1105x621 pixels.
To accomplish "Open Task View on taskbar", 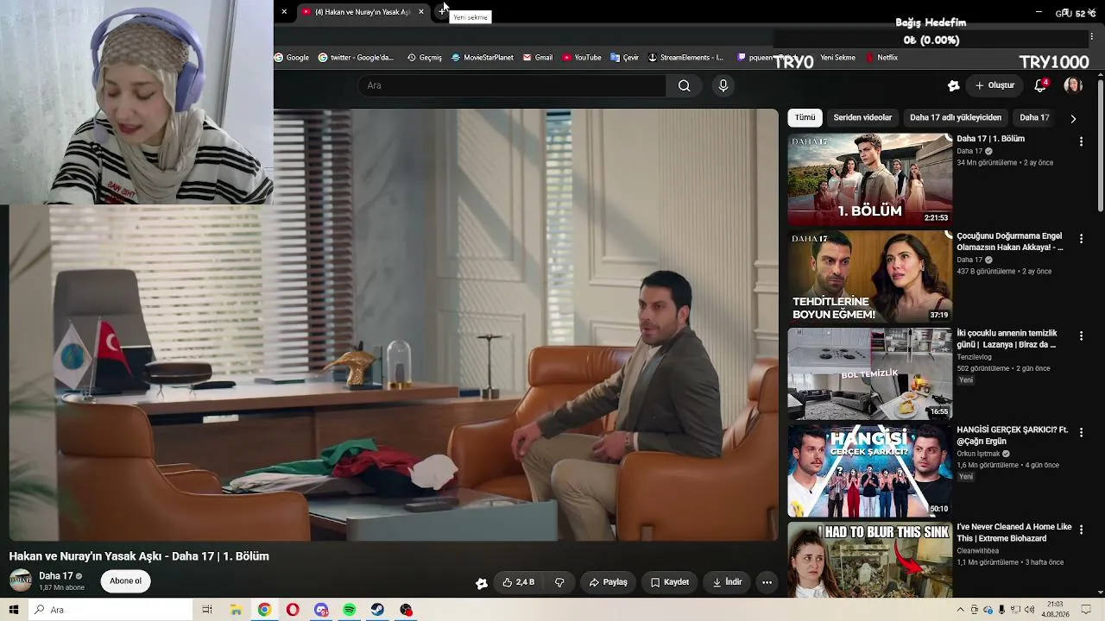I will (x=207, y=610).
